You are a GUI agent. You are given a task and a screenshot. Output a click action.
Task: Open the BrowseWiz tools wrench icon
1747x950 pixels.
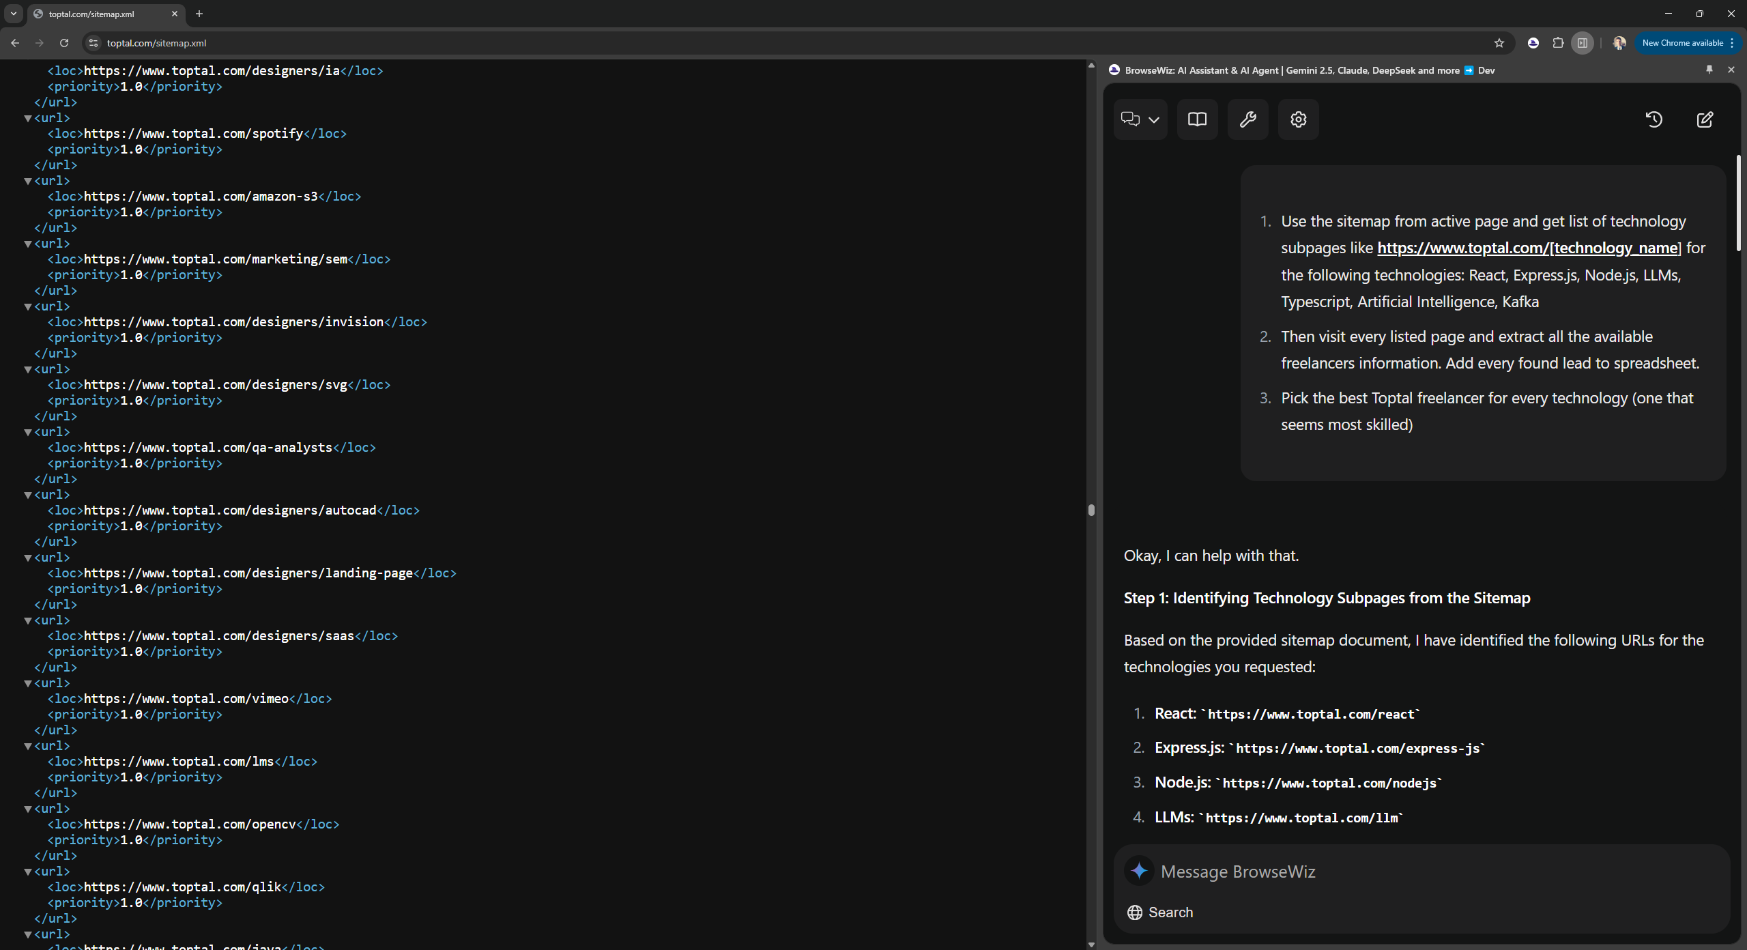[1247, 119]
